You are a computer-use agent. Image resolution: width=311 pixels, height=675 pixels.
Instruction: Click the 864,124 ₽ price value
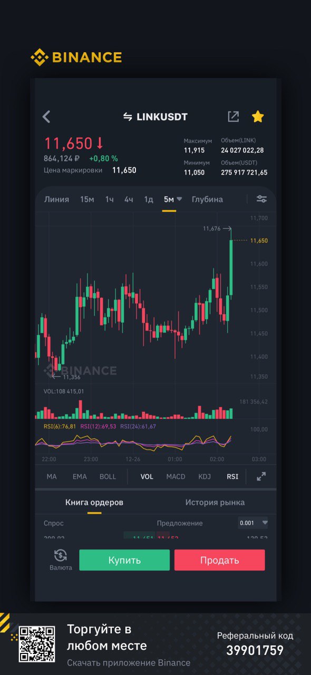(62, 158)
